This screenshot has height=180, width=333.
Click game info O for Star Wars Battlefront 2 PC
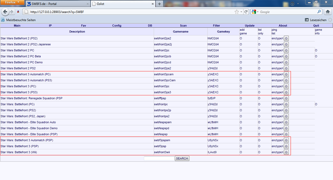coord(316,50)
